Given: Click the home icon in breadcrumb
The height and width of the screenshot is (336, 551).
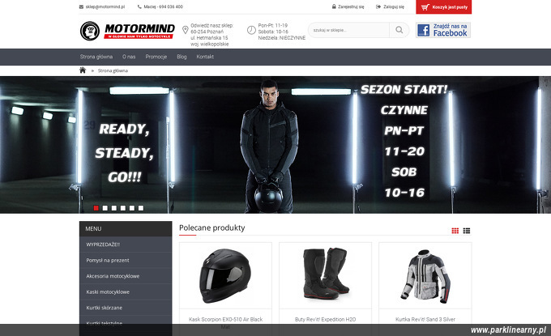Looking at the screenshot, I should 83,70.
